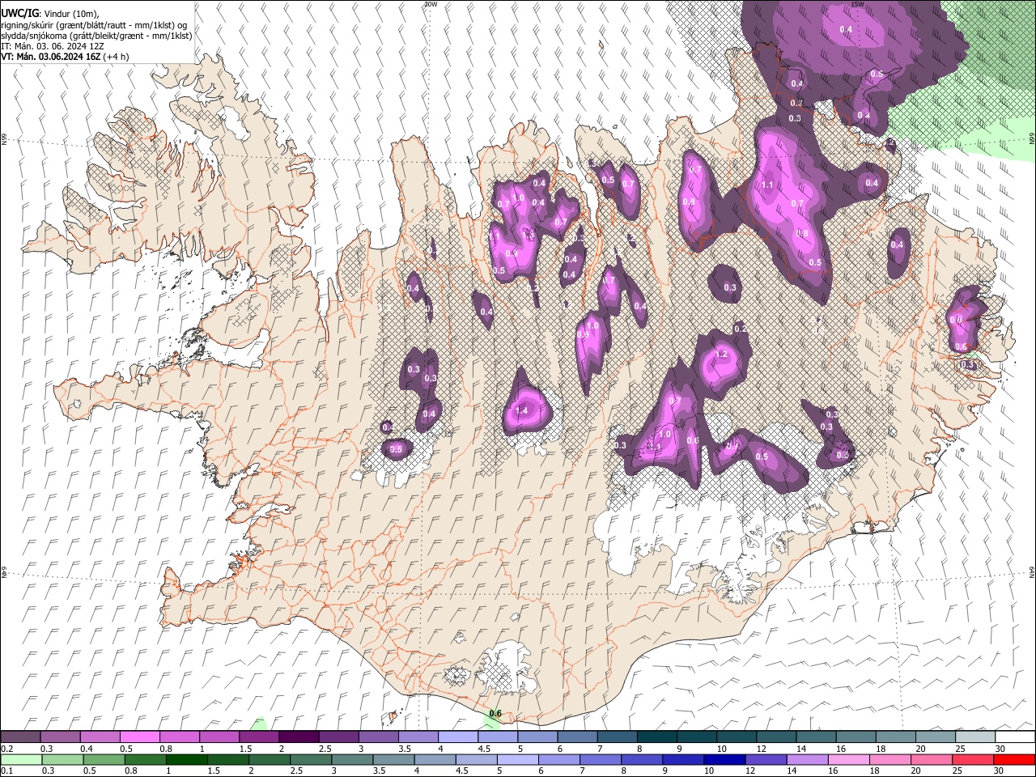
Task: Select the "(+4 h)" forecast offset text
Action: (x=117, y=57)
